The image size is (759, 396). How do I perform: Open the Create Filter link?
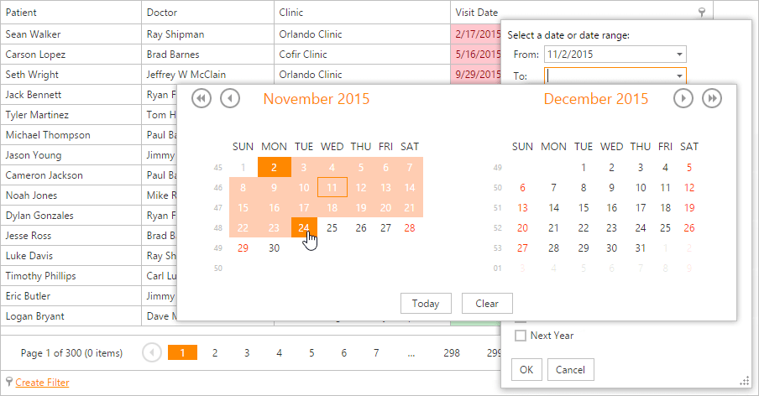click(42, 383)
